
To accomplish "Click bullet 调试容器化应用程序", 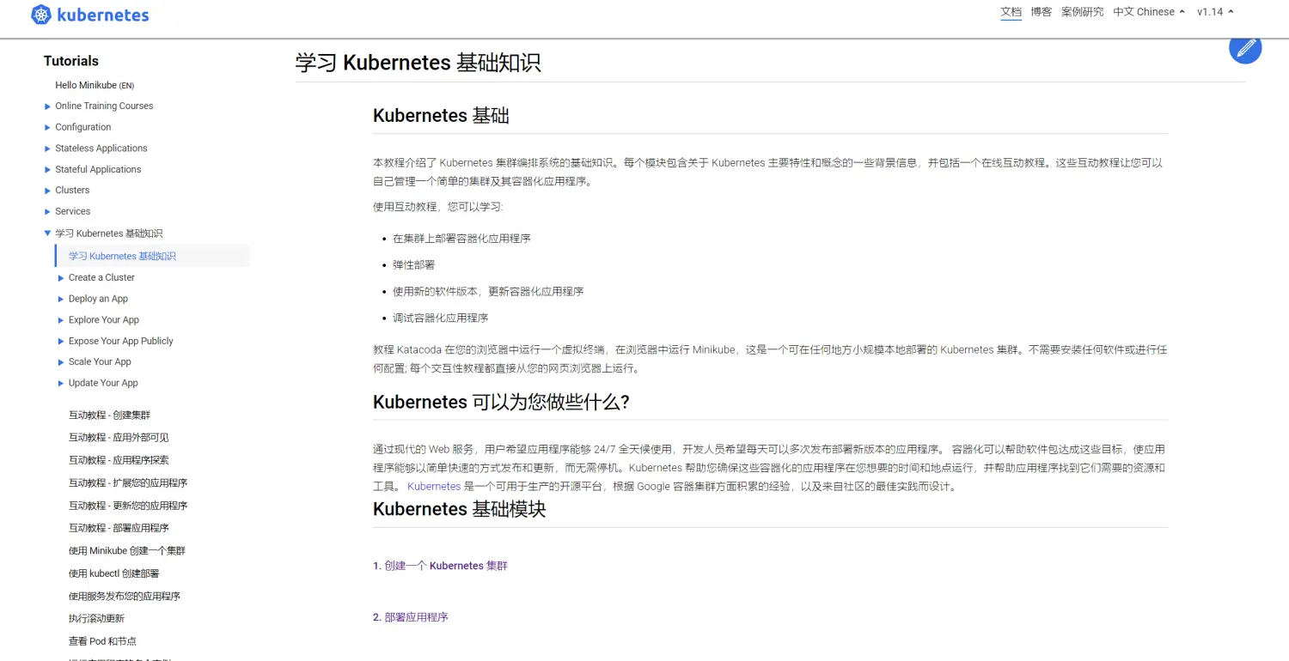I will (x=440, y=318).
